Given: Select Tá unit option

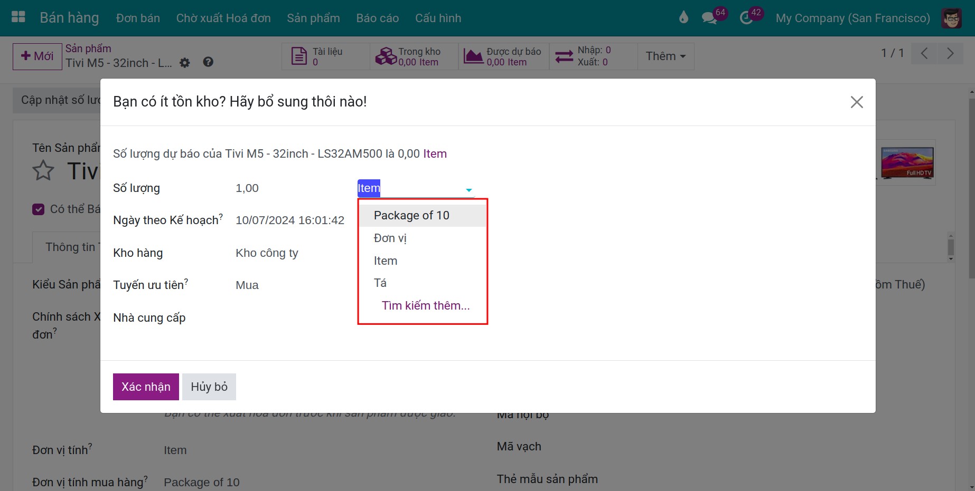Looking at the screenshot, I should tap(422, 283).
